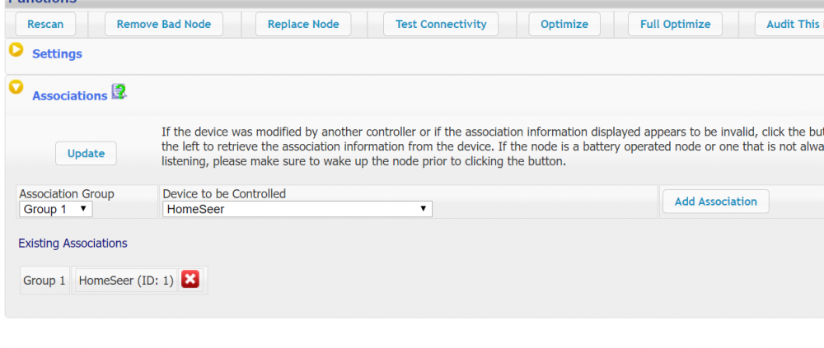This screenshot has width=824, height=348.
Task: Click the Associations section title
Action: pos(69,95)
